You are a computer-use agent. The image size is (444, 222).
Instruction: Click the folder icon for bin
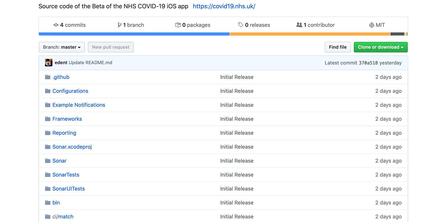(48, 202)
